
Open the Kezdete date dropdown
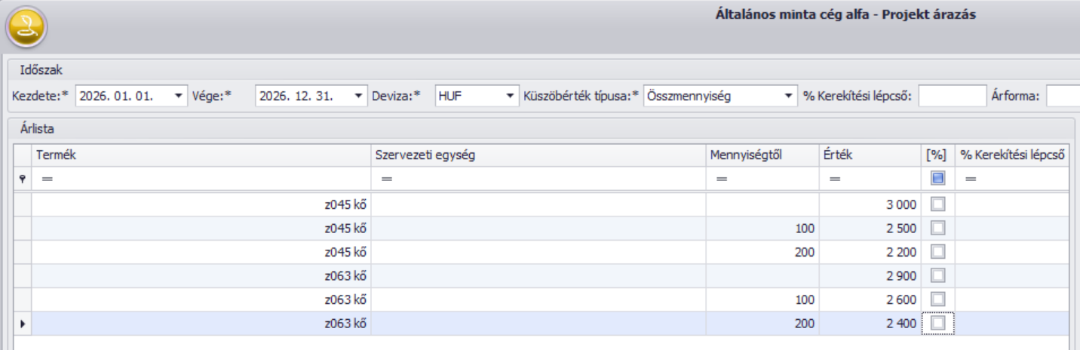pyautogui.click(x=178, y=97)
